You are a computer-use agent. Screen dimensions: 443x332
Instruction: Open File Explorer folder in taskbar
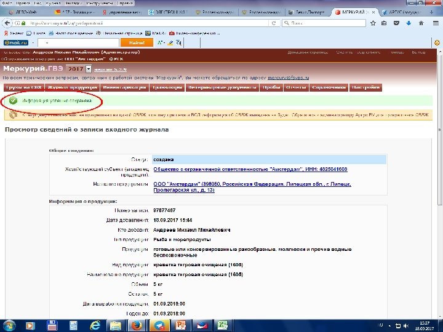(116, 326)
